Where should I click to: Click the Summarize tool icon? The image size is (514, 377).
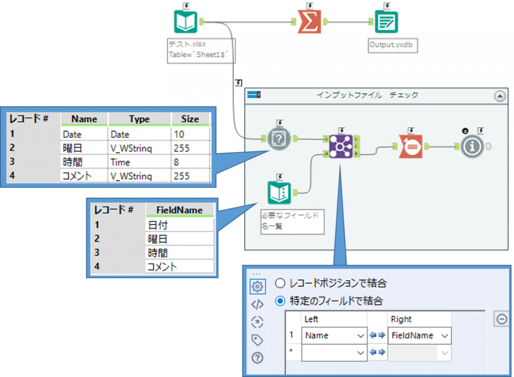[x=309, y=22]
